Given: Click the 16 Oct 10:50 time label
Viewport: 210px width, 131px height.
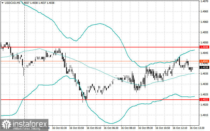Looking at the screenshot, I should pos(163,128).
